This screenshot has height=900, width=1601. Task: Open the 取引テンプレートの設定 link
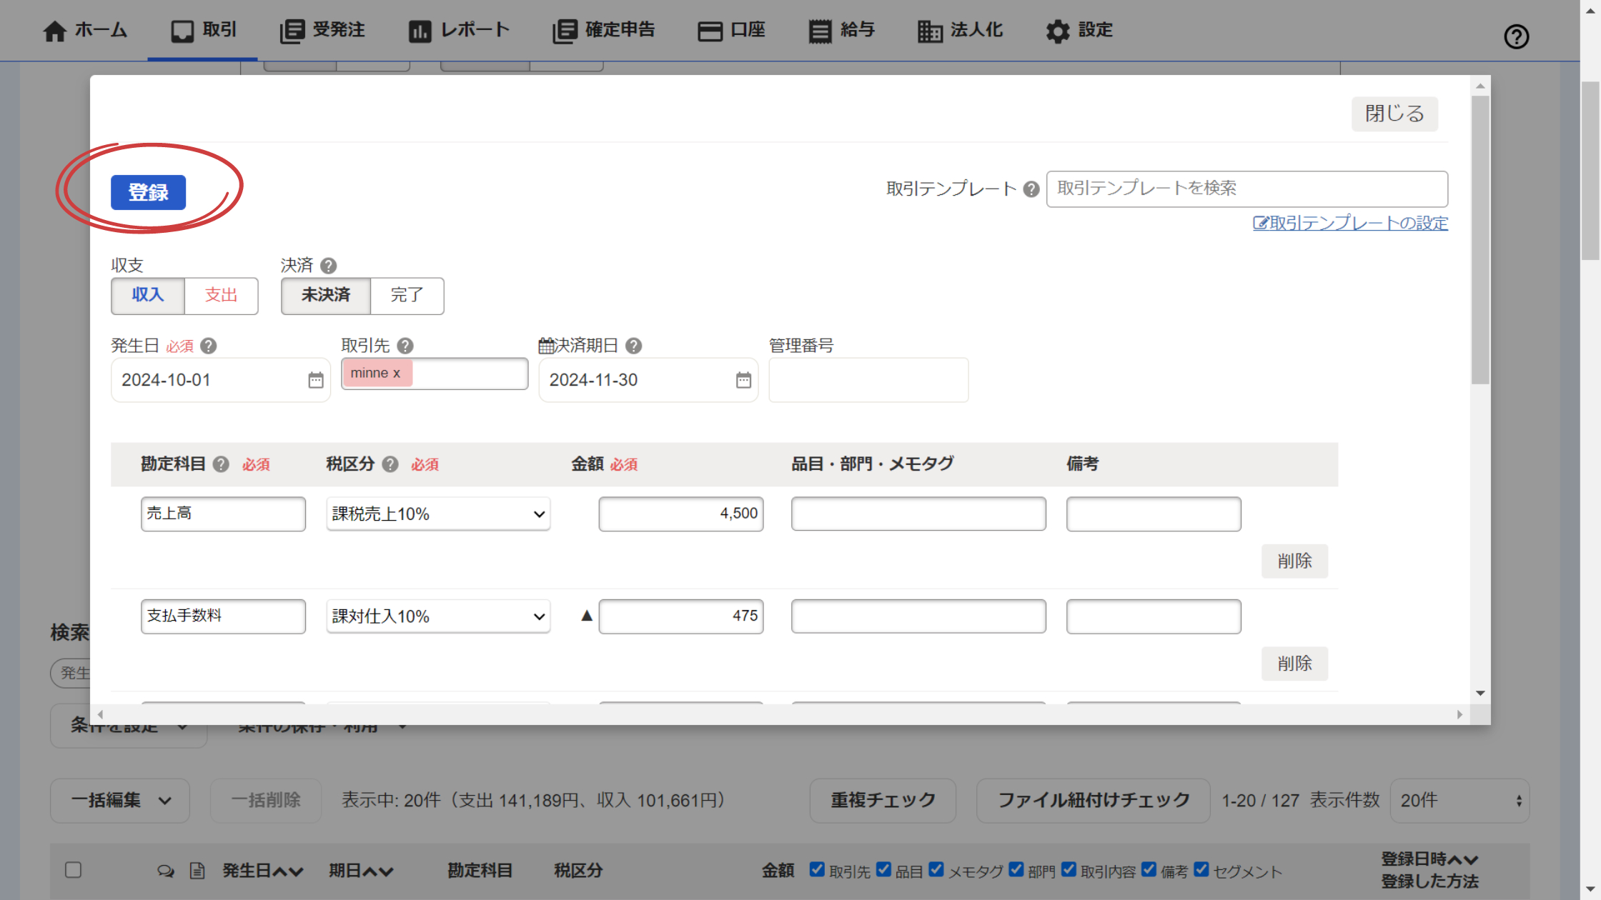pyautogui.click(x=1350, y=223)
